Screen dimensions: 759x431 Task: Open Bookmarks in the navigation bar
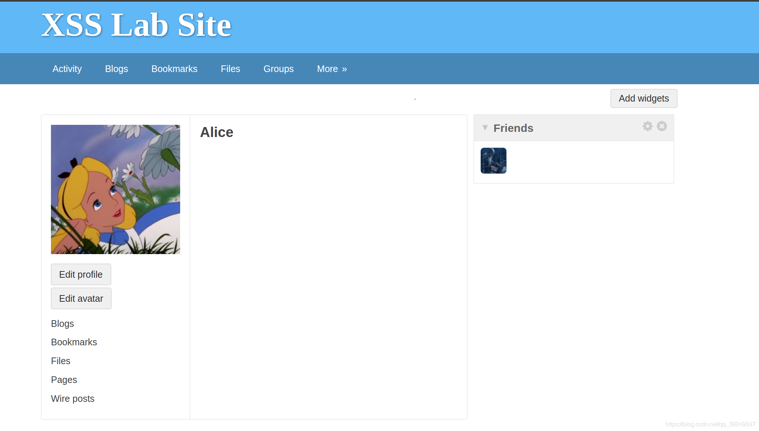[x=174, y=69]
